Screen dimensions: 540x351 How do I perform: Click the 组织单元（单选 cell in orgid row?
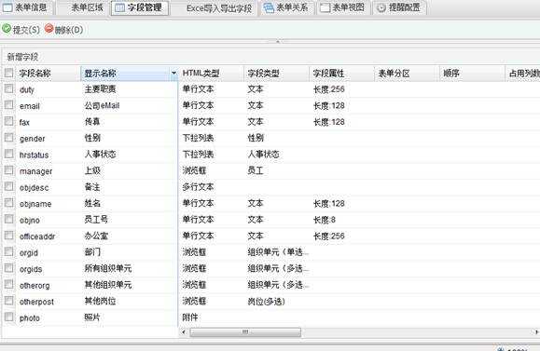pos(278,252)
